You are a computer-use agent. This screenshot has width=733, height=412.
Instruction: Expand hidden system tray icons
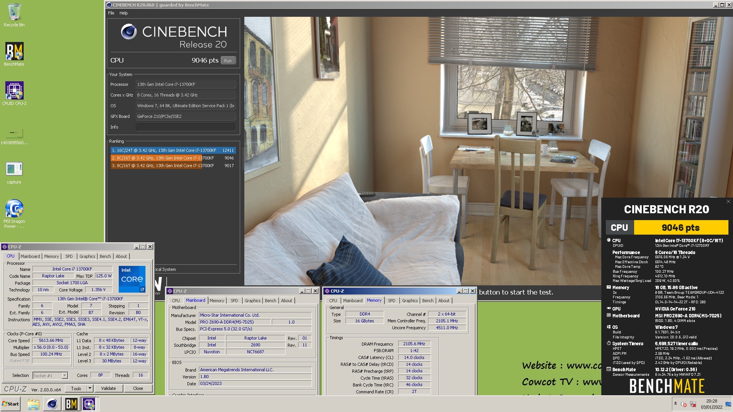675,404
